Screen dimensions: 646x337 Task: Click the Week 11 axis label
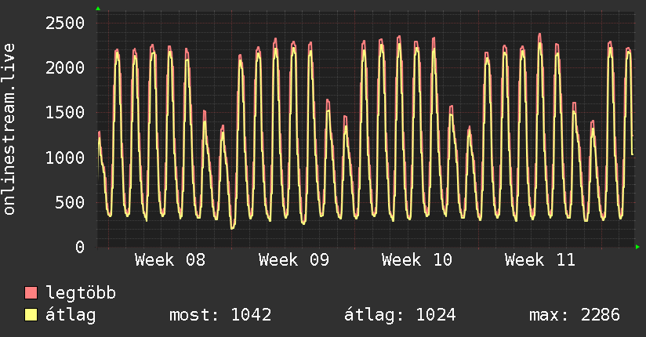click(x=540, y=260)
